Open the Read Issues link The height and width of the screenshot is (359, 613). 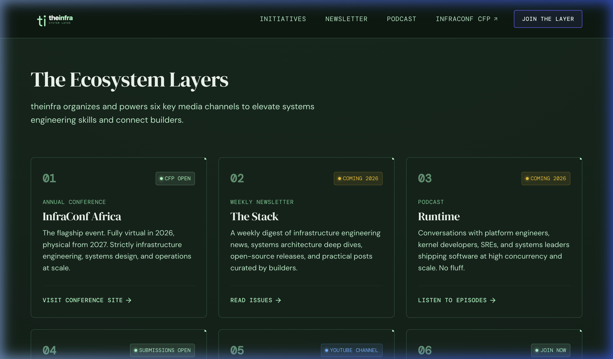tap(256, 300)
